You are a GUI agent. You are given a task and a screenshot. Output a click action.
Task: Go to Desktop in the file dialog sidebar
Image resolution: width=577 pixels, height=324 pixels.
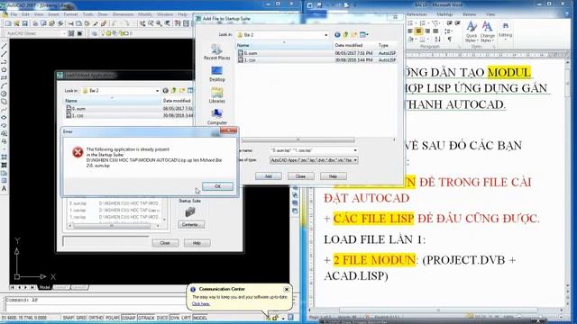[x=216, y=74]
